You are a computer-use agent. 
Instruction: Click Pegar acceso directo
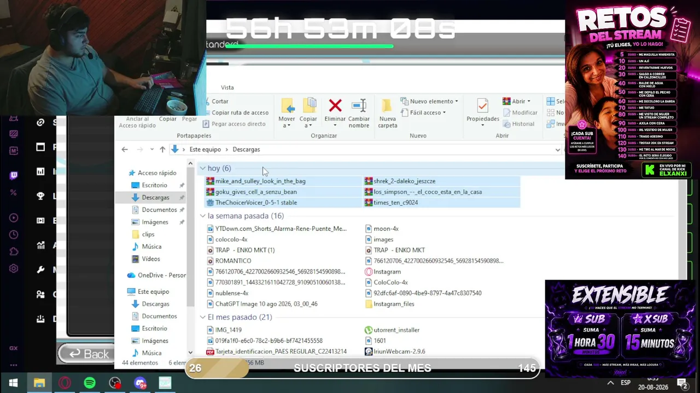(234, 124)
